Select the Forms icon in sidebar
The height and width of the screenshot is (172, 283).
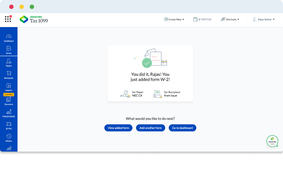pos(9,50)
